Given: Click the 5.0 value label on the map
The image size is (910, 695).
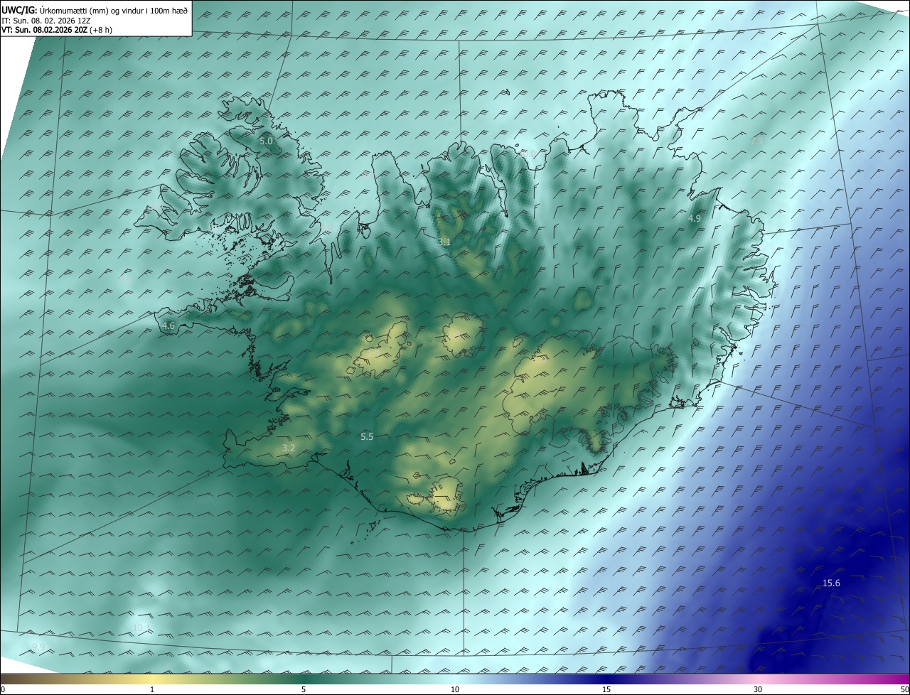Looking at the screenshot, I should [x=266, y=141].
